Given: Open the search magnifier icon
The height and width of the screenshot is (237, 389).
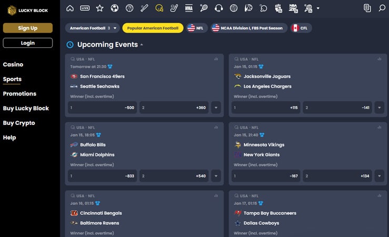Looking at the screenshot, I should (x=382, y=8).
